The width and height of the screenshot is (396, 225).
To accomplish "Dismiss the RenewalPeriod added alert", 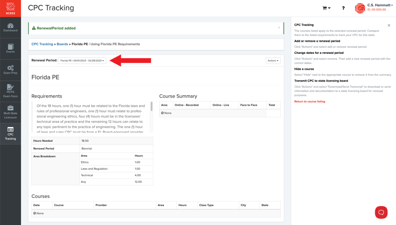I will (x=279, y=28).
